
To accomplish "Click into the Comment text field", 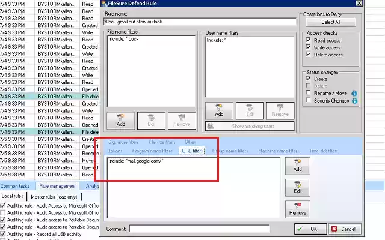I will coord(199,229).
